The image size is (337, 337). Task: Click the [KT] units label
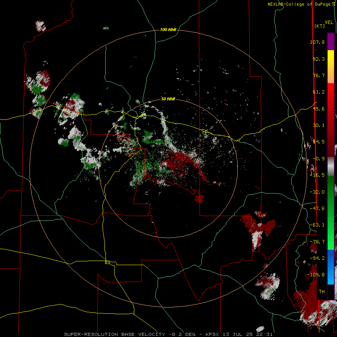coord(320,26)
